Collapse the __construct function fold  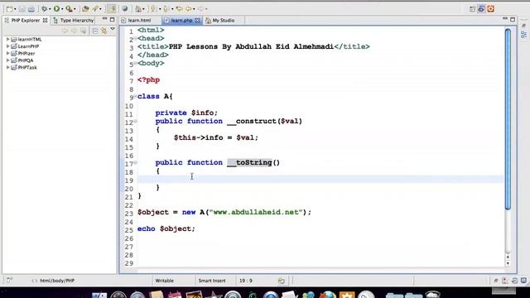[135, 122]
